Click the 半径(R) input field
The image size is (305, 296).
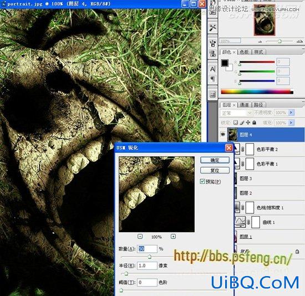(147, 266)
